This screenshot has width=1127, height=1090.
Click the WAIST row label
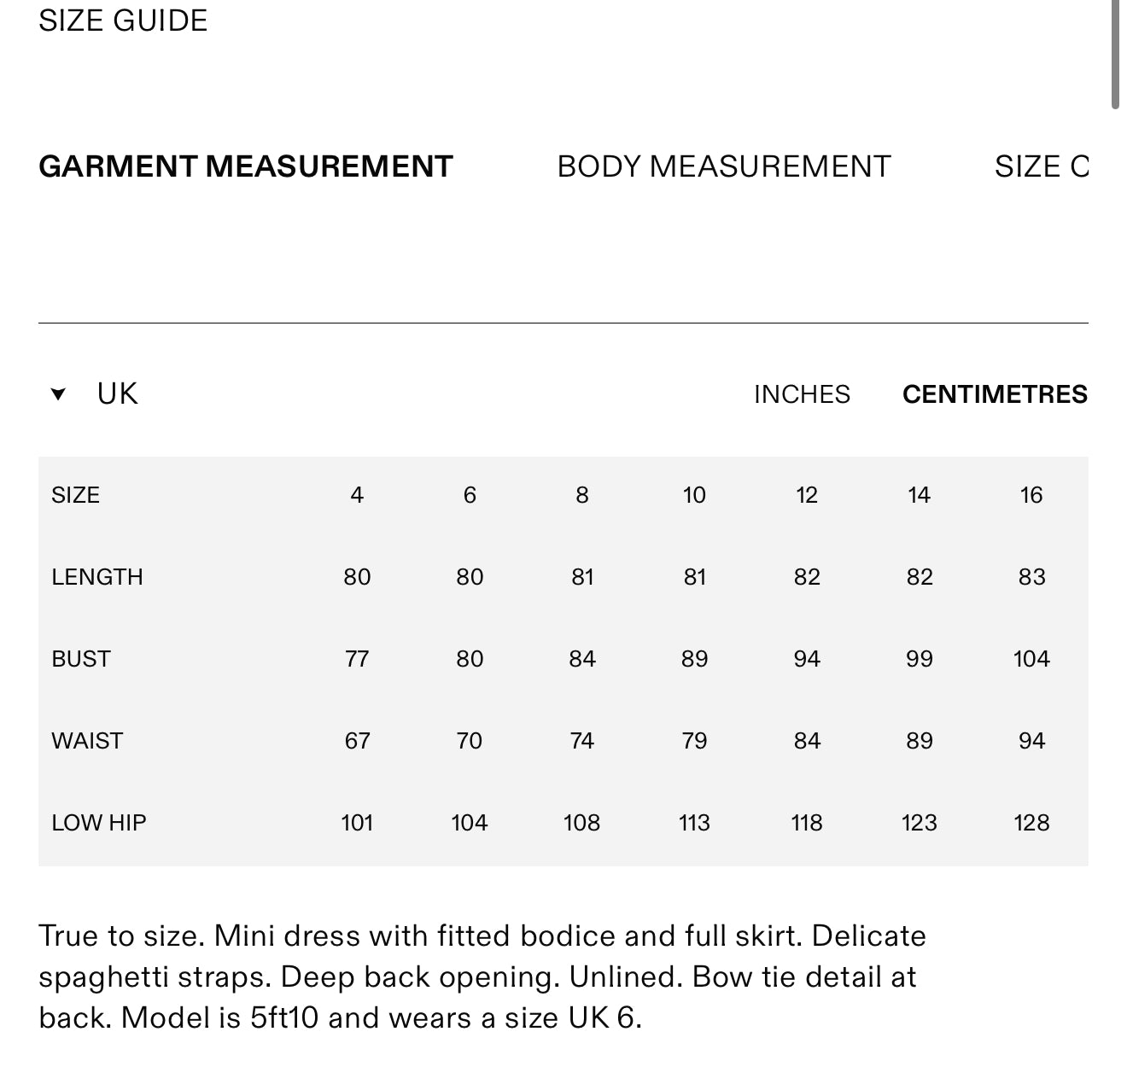click(x=87, y=741)
